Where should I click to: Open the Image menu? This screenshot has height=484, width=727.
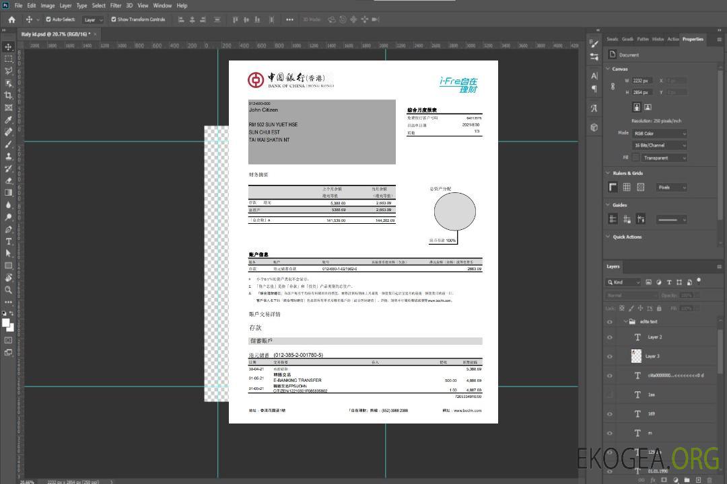point(47,5)
